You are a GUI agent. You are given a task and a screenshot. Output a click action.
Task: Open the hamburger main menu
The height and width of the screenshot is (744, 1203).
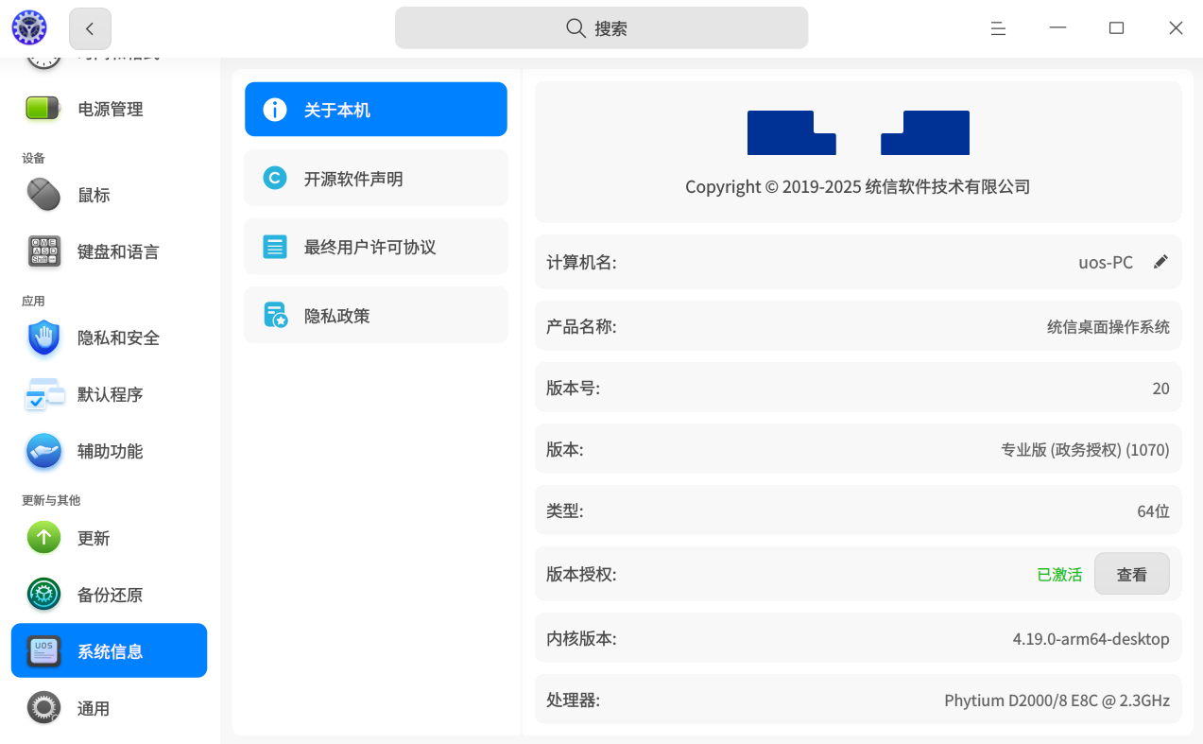pos(998,28)
